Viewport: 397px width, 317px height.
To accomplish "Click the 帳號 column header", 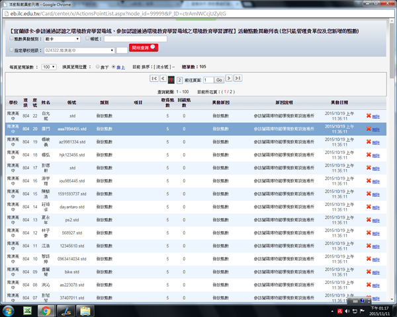I will pyautogui.click(x=71, y=102).
